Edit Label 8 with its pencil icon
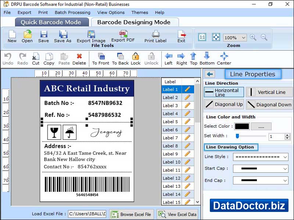The height and width of the screenshot is (220, 294). pyautogui.click(x=187, y=146)
